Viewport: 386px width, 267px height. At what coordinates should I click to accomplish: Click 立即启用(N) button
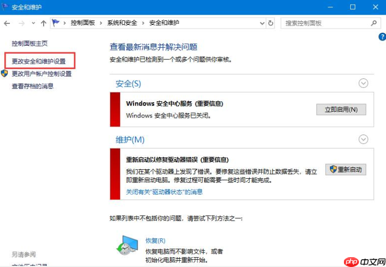click(x=341, y=110)
